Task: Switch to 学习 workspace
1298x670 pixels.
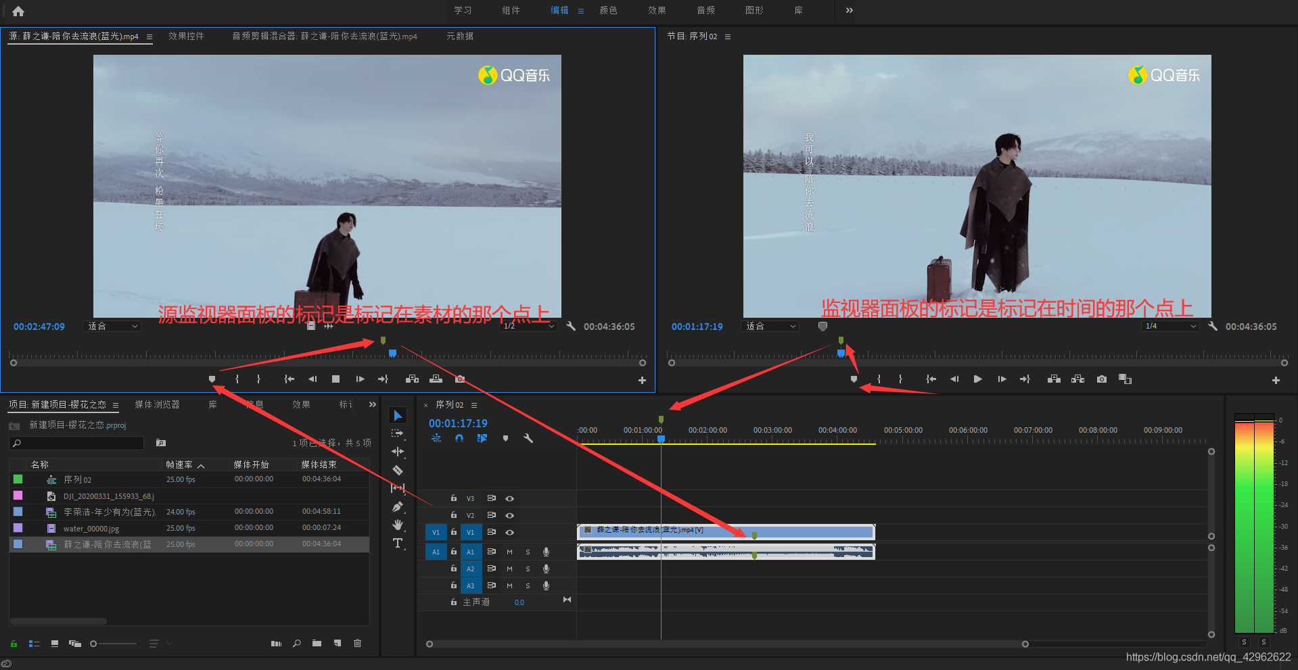Action: pyautogui.click(x=463, y=10)
